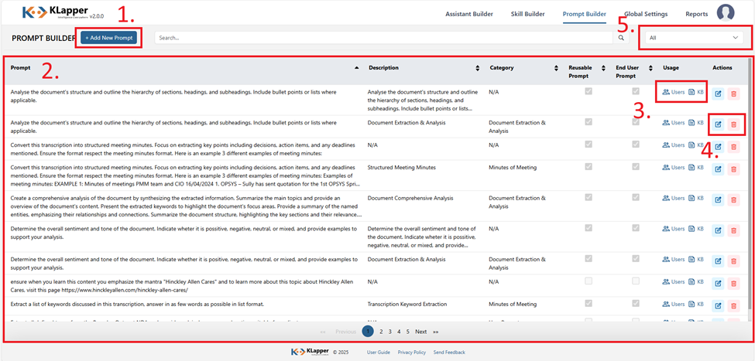Edit the Structured Meeting Minutes prompt
Image resolution: width=755 pixels, height=361 pixels.
pos(718,169)
